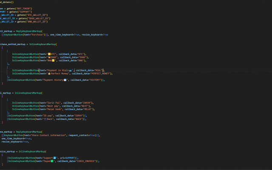Click the "Melat bank" text string
272x170 pixels.
point(54,109)
